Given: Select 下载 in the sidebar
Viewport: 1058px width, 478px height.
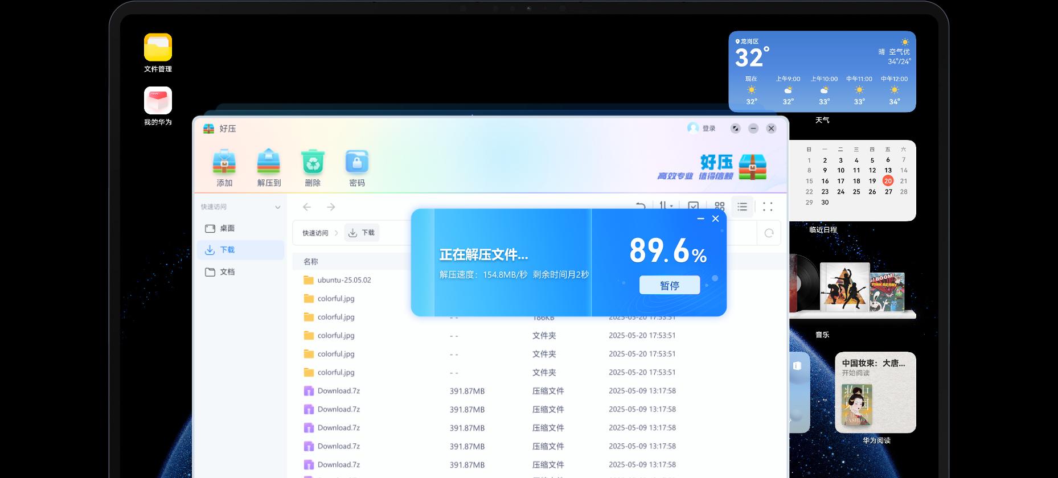Looking at the screenshot, I should tap(241, 250).
